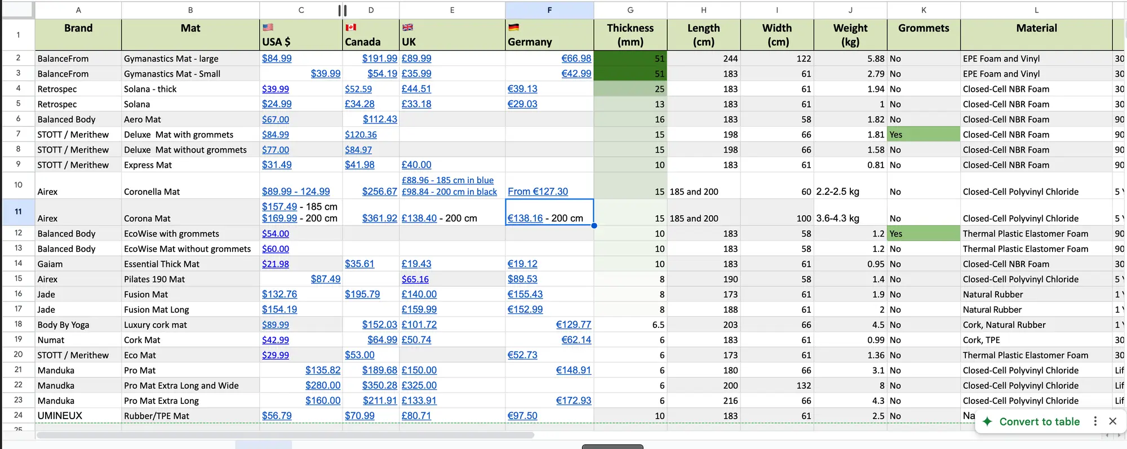The height and width of the screenshot is (449, 1127).
Task: Open the €172.93 Germany price link
Action: [x=574, y=401]
